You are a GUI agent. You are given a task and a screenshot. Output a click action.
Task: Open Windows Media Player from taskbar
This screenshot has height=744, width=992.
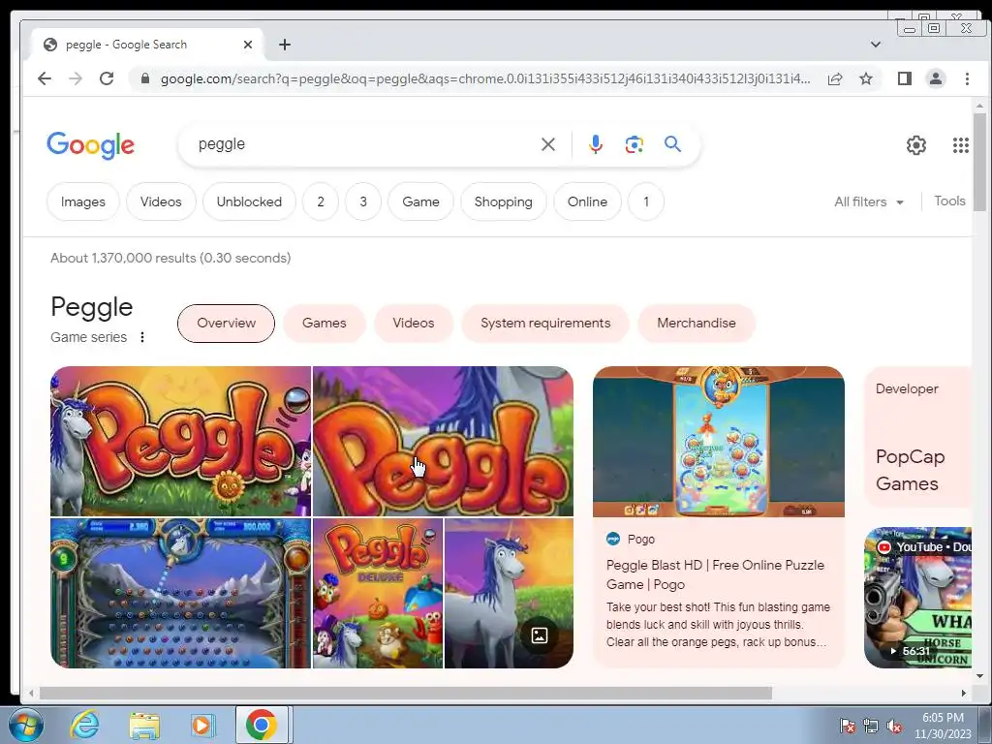[x=202, y=725]
